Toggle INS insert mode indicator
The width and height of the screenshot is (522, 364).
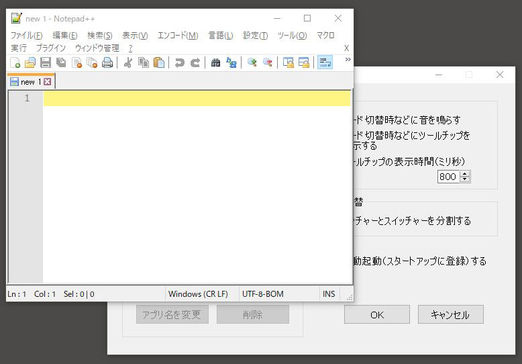[x=329, y=294]
